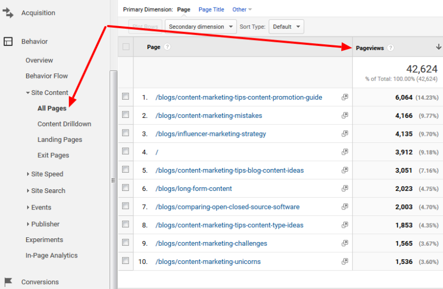Check row 10 content-marketing-unicorns checkbox
Screen dimensions: 443x289
(x=125, y=260)
